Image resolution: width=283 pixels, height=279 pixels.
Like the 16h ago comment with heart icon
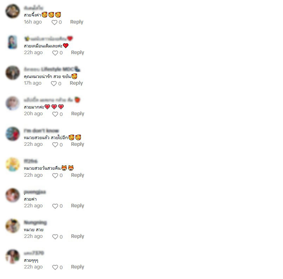[x=54, y=22]
